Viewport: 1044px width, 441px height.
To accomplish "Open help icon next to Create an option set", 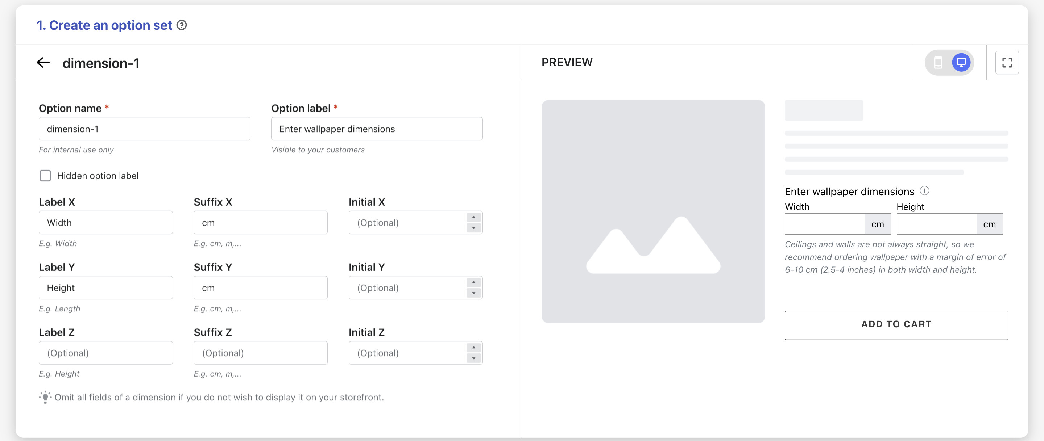I will pos(182,25).
